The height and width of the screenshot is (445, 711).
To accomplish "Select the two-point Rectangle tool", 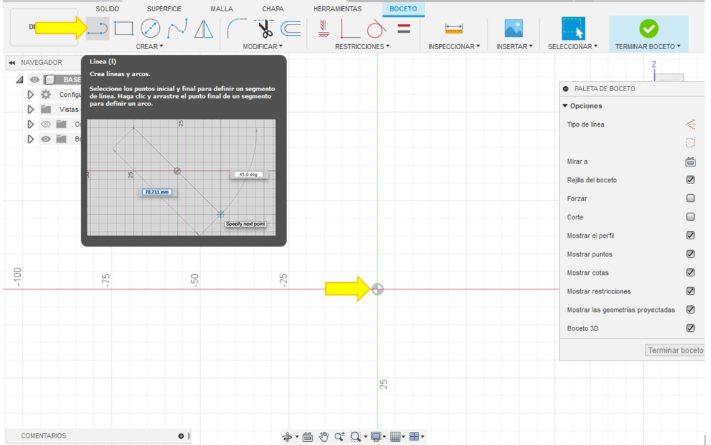I will 123,28.
